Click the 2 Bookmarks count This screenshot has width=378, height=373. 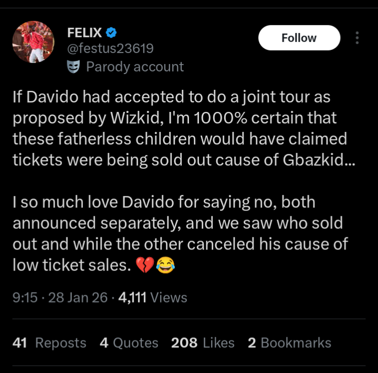(x=289, y=343)
